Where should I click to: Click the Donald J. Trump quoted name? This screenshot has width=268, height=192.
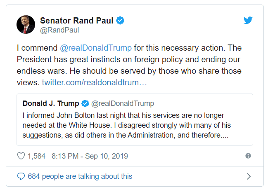[50, 103]
